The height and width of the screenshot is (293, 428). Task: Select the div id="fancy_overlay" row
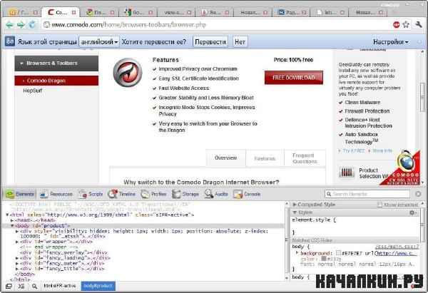[x=64, y=252]
